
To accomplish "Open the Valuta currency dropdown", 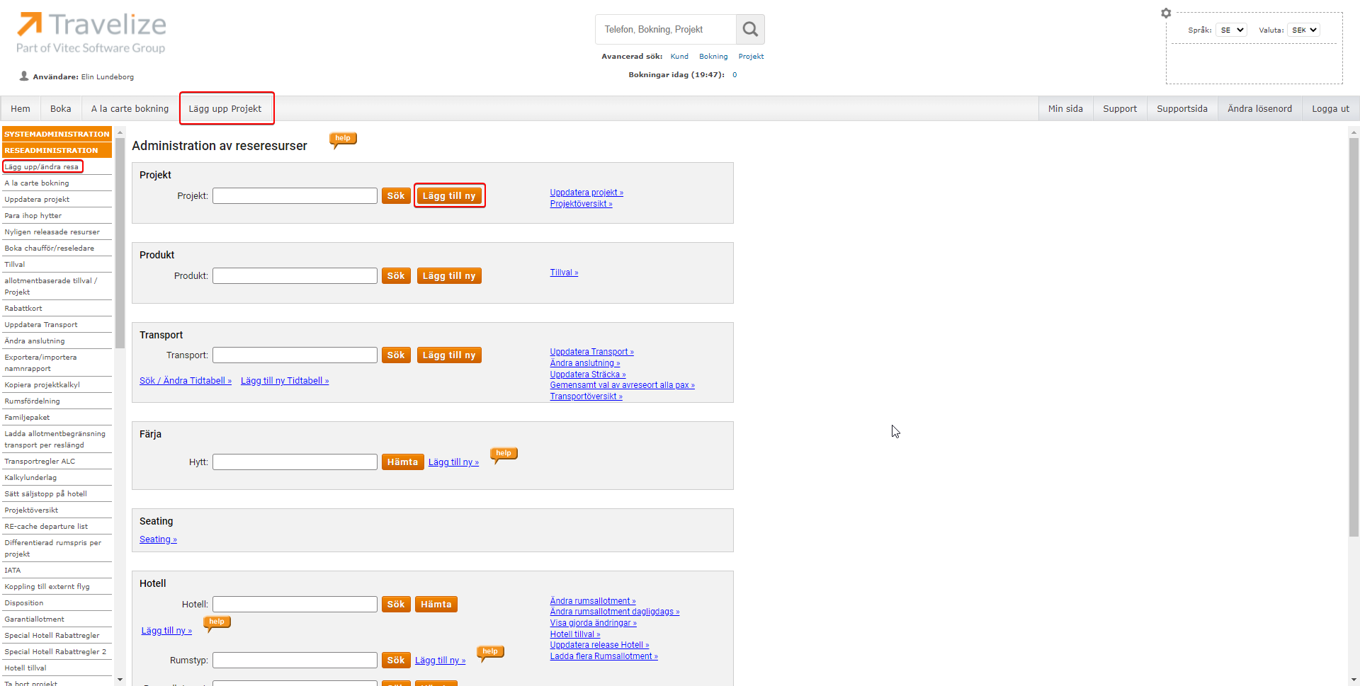I will 1303,30.
